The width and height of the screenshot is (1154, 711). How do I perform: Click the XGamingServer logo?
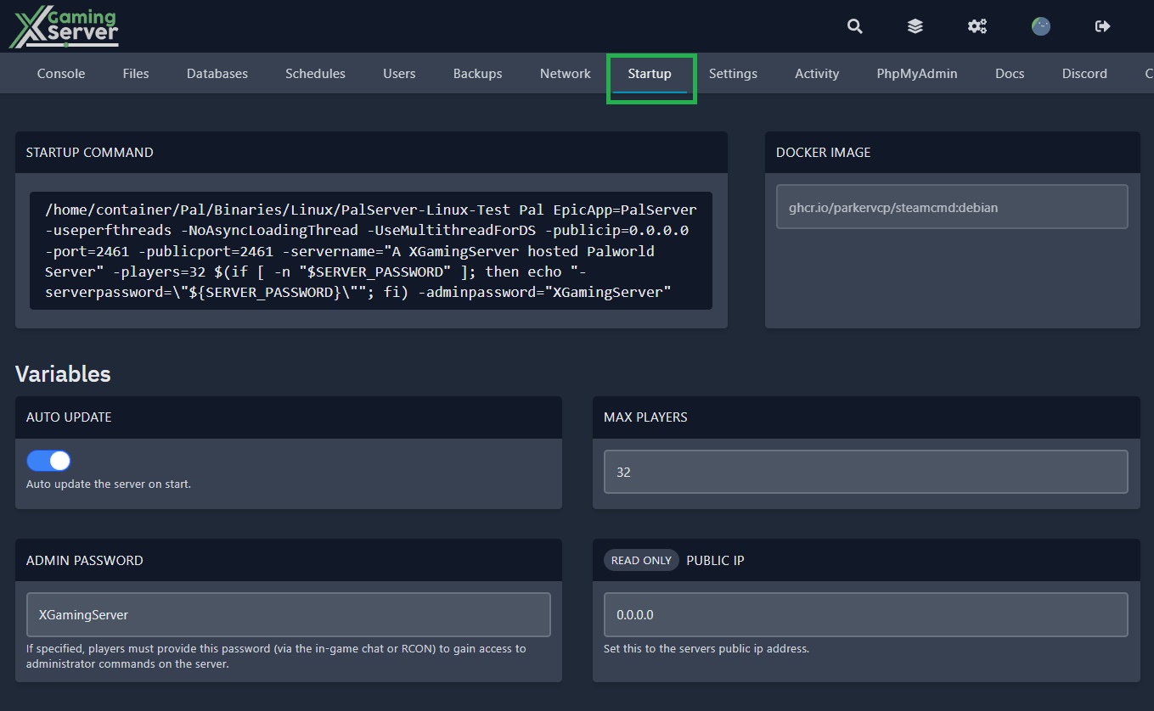click(64, 26)
